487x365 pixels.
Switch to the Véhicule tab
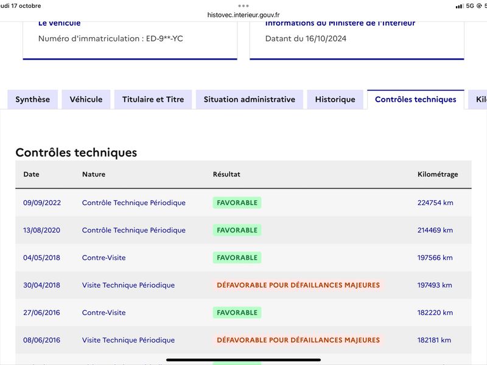[x=86, y=99]
